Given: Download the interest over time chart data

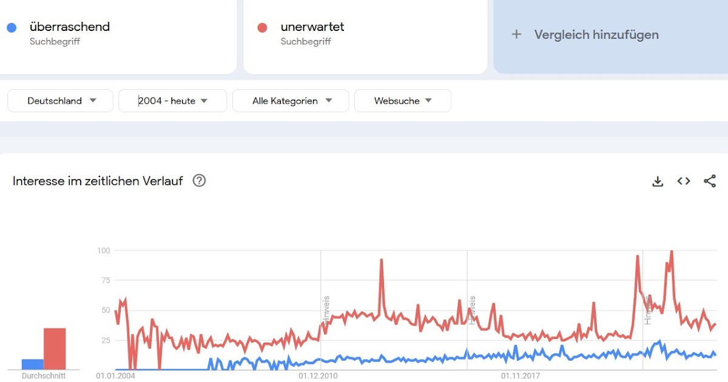Looking at the screenshot, I should [x=658, y=181].
